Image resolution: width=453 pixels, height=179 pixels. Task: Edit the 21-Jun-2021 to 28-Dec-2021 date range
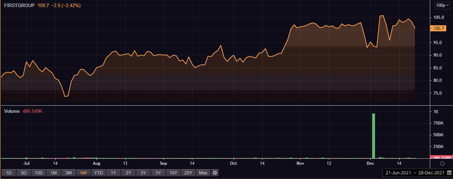click(414, 173)
